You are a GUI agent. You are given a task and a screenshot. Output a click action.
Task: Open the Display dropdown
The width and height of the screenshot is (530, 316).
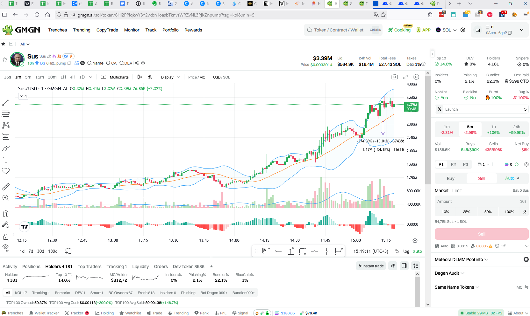[170, 77]
